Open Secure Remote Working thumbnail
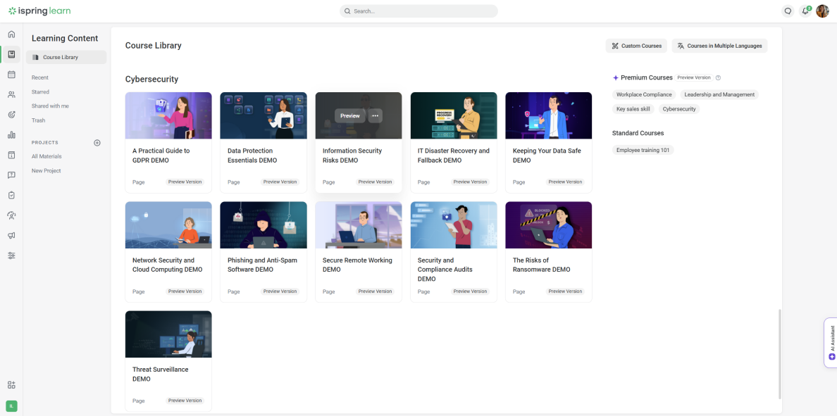Screen dimensions: 837x416 click(x=359, y=225)
